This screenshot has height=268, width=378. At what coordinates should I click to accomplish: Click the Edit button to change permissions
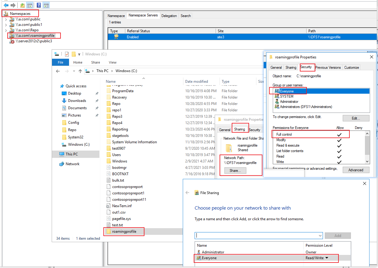tap(356, 118)
